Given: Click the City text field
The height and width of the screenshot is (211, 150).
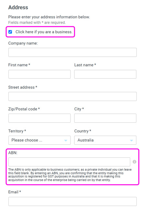Looking at the screenshot, I should [105, 118].
